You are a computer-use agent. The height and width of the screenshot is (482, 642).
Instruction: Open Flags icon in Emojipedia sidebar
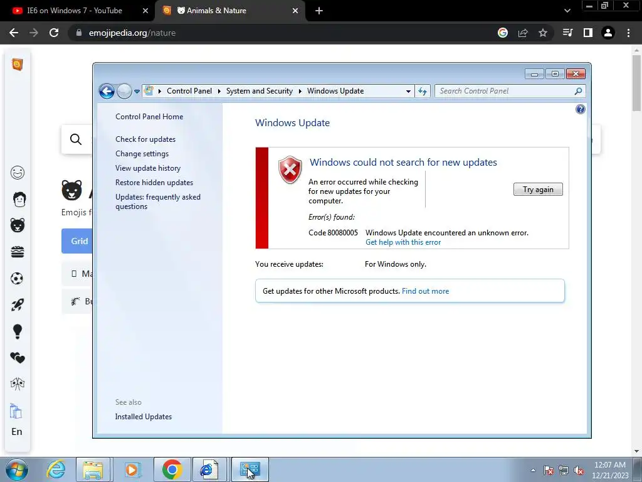[17, 384]
